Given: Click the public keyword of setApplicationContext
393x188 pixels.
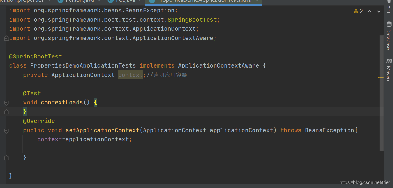Looking at the screenshot, I should pyautogui.click(x=34, y=130).
